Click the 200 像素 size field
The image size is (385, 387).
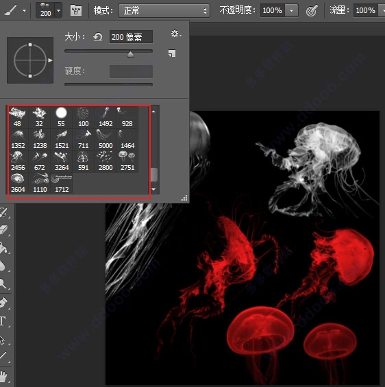click(131, 37)
